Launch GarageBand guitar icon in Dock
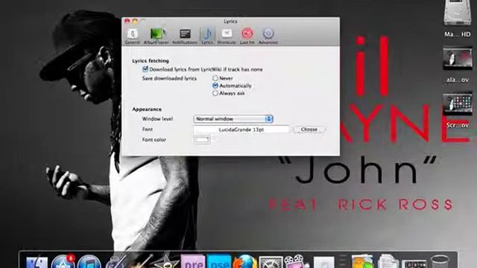The image size is (477, 268). [x=141, y=262]
